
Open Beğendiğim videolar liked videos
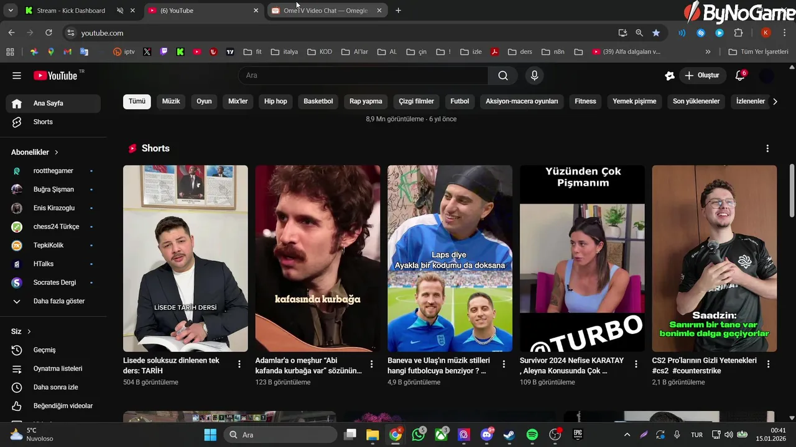(53, 406)
